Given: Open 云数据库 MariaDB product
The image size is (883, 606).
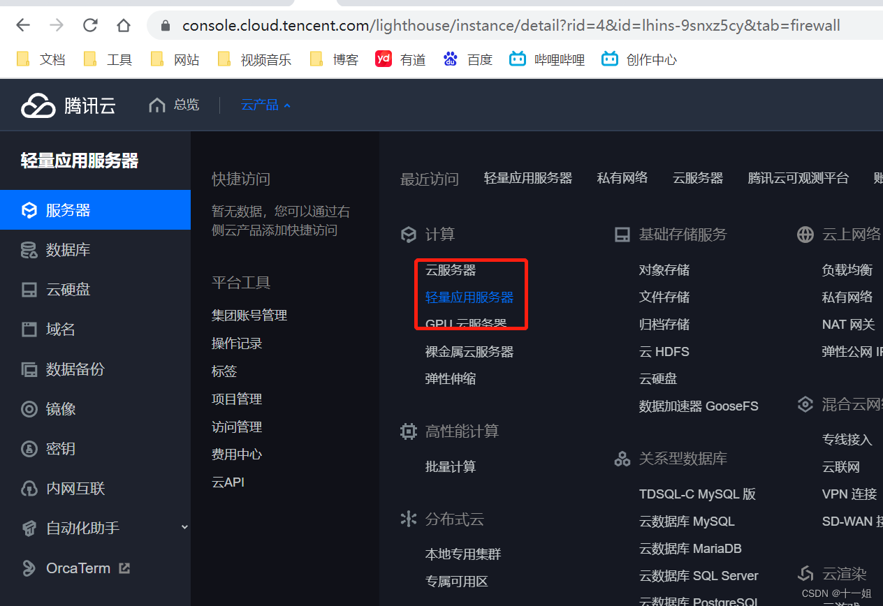Looking at the screenshot, I should click(x=690, y=549).
